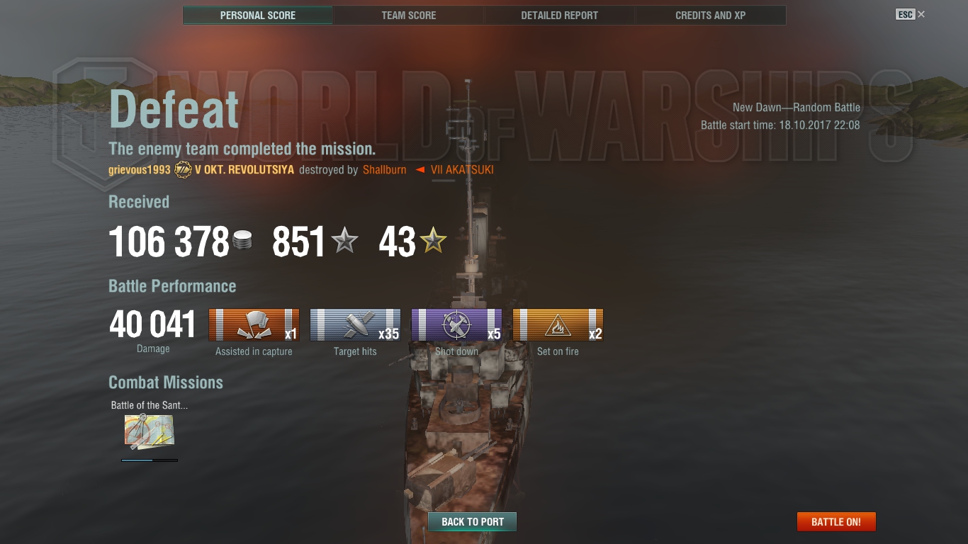The width and height of the screenshot is (968, 544).
Task: Click the VII AKATSUKI ship name
Action: click(x=462, y=170)
